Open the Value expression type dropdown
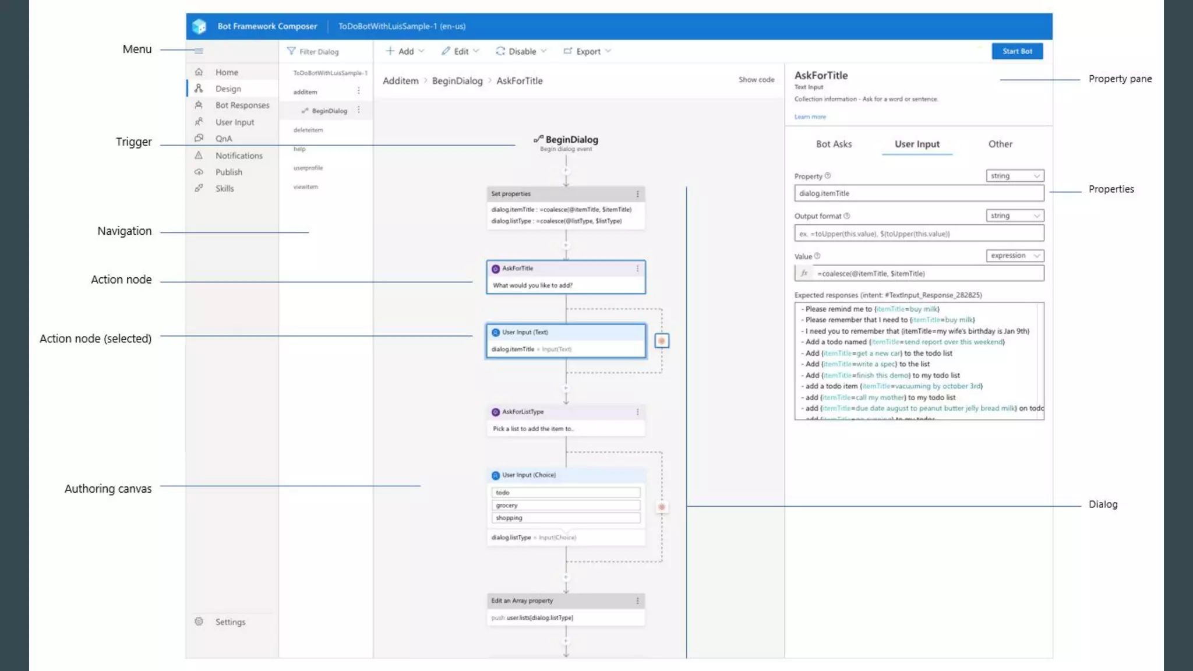 pos(1015,256)
